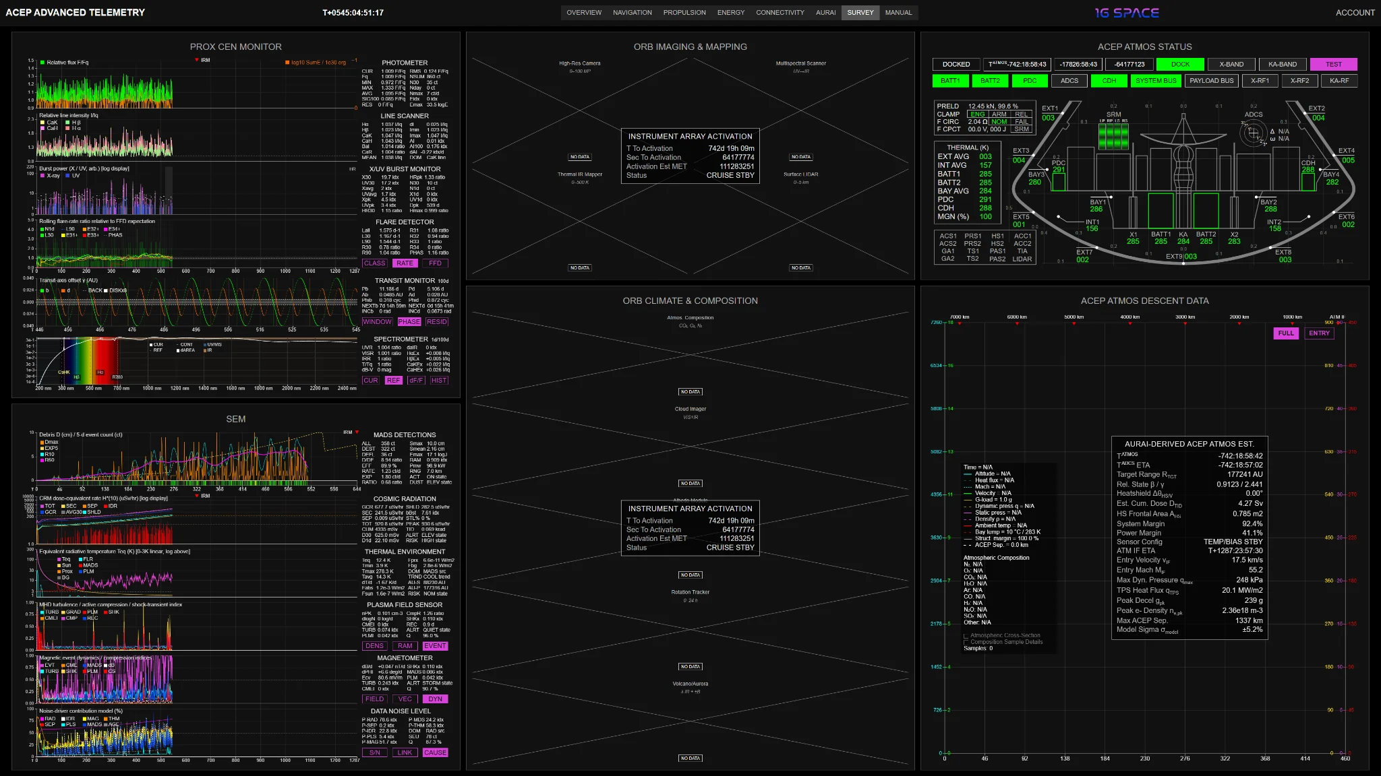Select Transit Monitor WINDOW mode
The height and width of the screenshot is (776, 1381).
[x=377, y=322]
